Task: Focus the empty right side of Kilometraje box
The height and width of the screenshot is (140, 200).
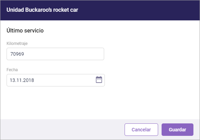Action: click(x=76, y=54)
